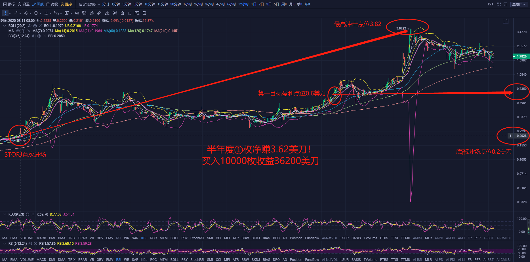This screenshot has height=262, width=530.
Task: Remove the BOLL indicator
Action: pos(40,26)
